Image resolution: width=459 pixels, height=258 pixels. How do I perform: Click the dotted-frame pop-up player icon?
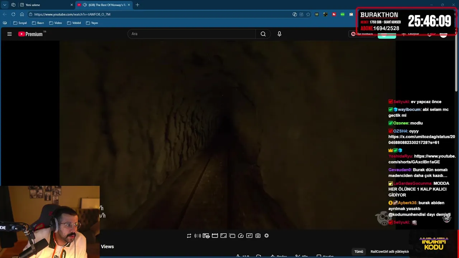click(232, 236)
